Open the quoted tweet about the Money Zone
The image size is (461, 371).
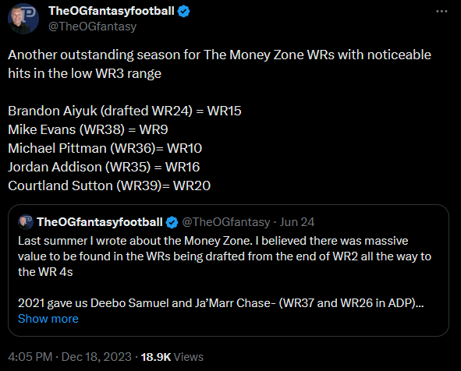229,270
